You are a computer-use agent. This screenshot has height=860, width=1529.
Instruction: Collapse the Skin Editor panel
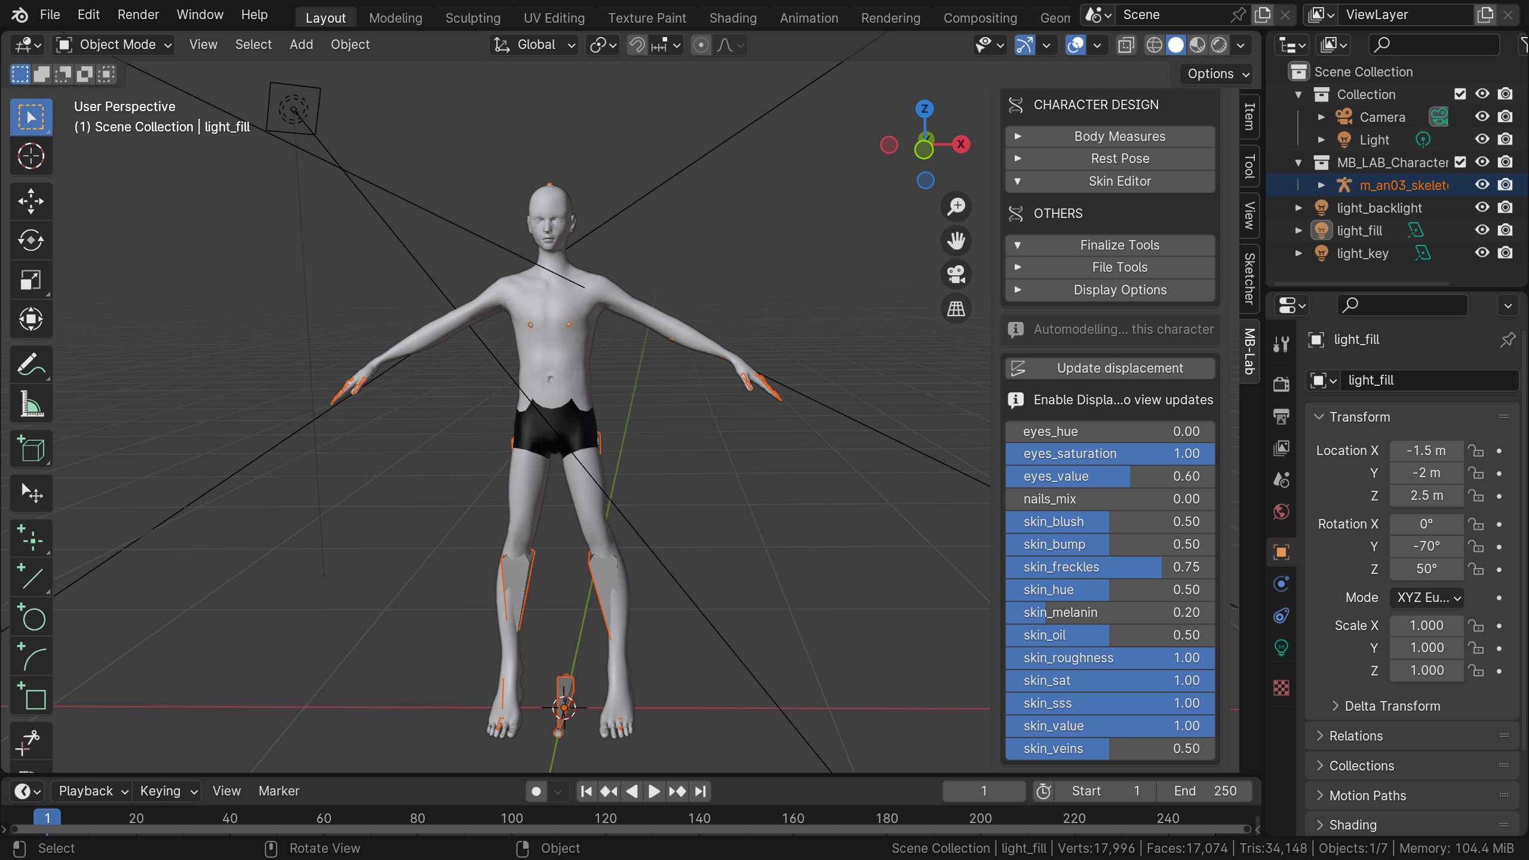1110,182
